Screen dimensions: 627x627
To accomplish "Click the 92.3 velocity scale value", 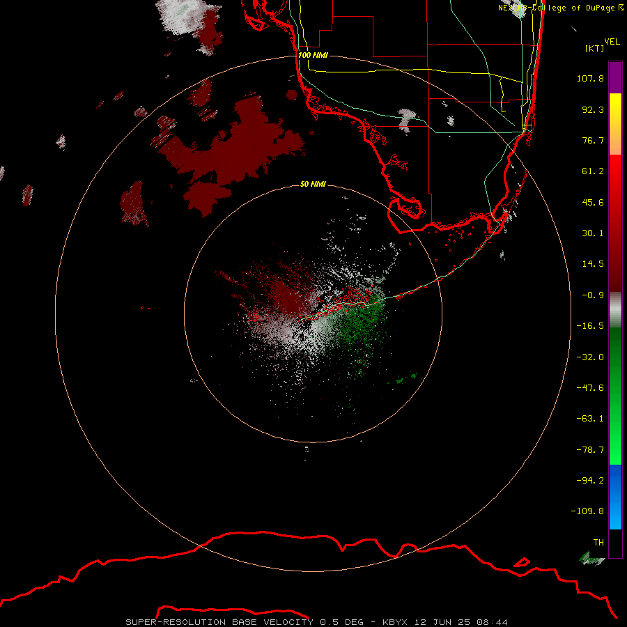I will pos(593,109).
